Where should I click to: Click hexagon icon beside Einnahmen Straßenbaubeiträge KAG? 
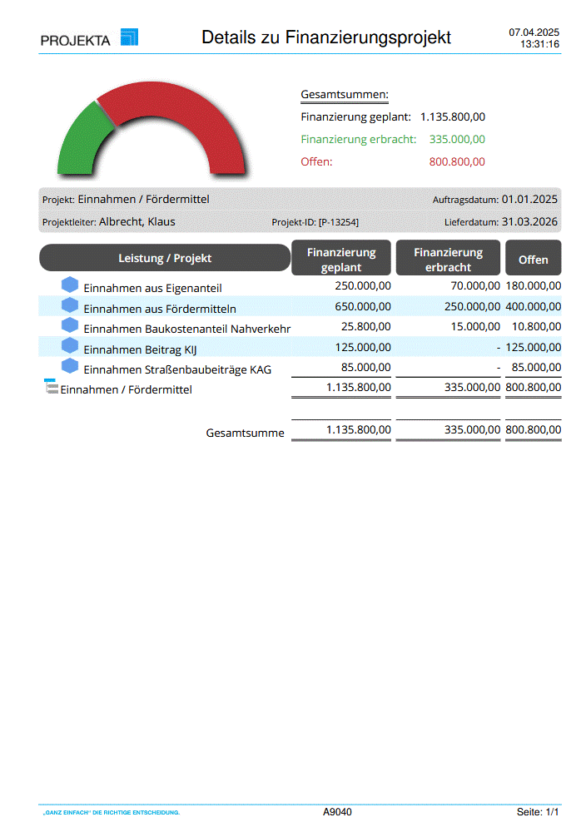click(70, 367)
